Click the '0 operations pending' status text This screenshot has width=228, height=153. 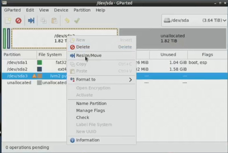tap(27, 147)
